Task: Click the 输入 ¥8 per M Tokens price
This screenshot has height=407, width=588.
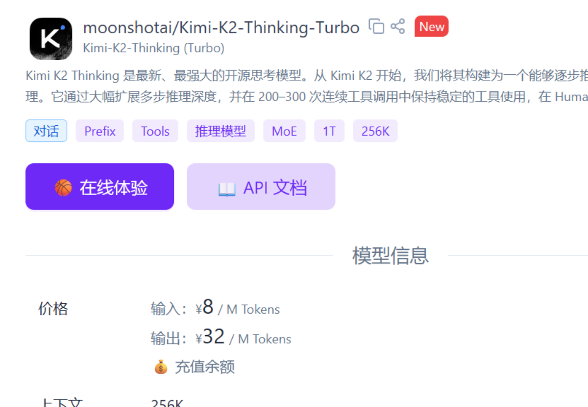Action: click(x=216, y=308)
